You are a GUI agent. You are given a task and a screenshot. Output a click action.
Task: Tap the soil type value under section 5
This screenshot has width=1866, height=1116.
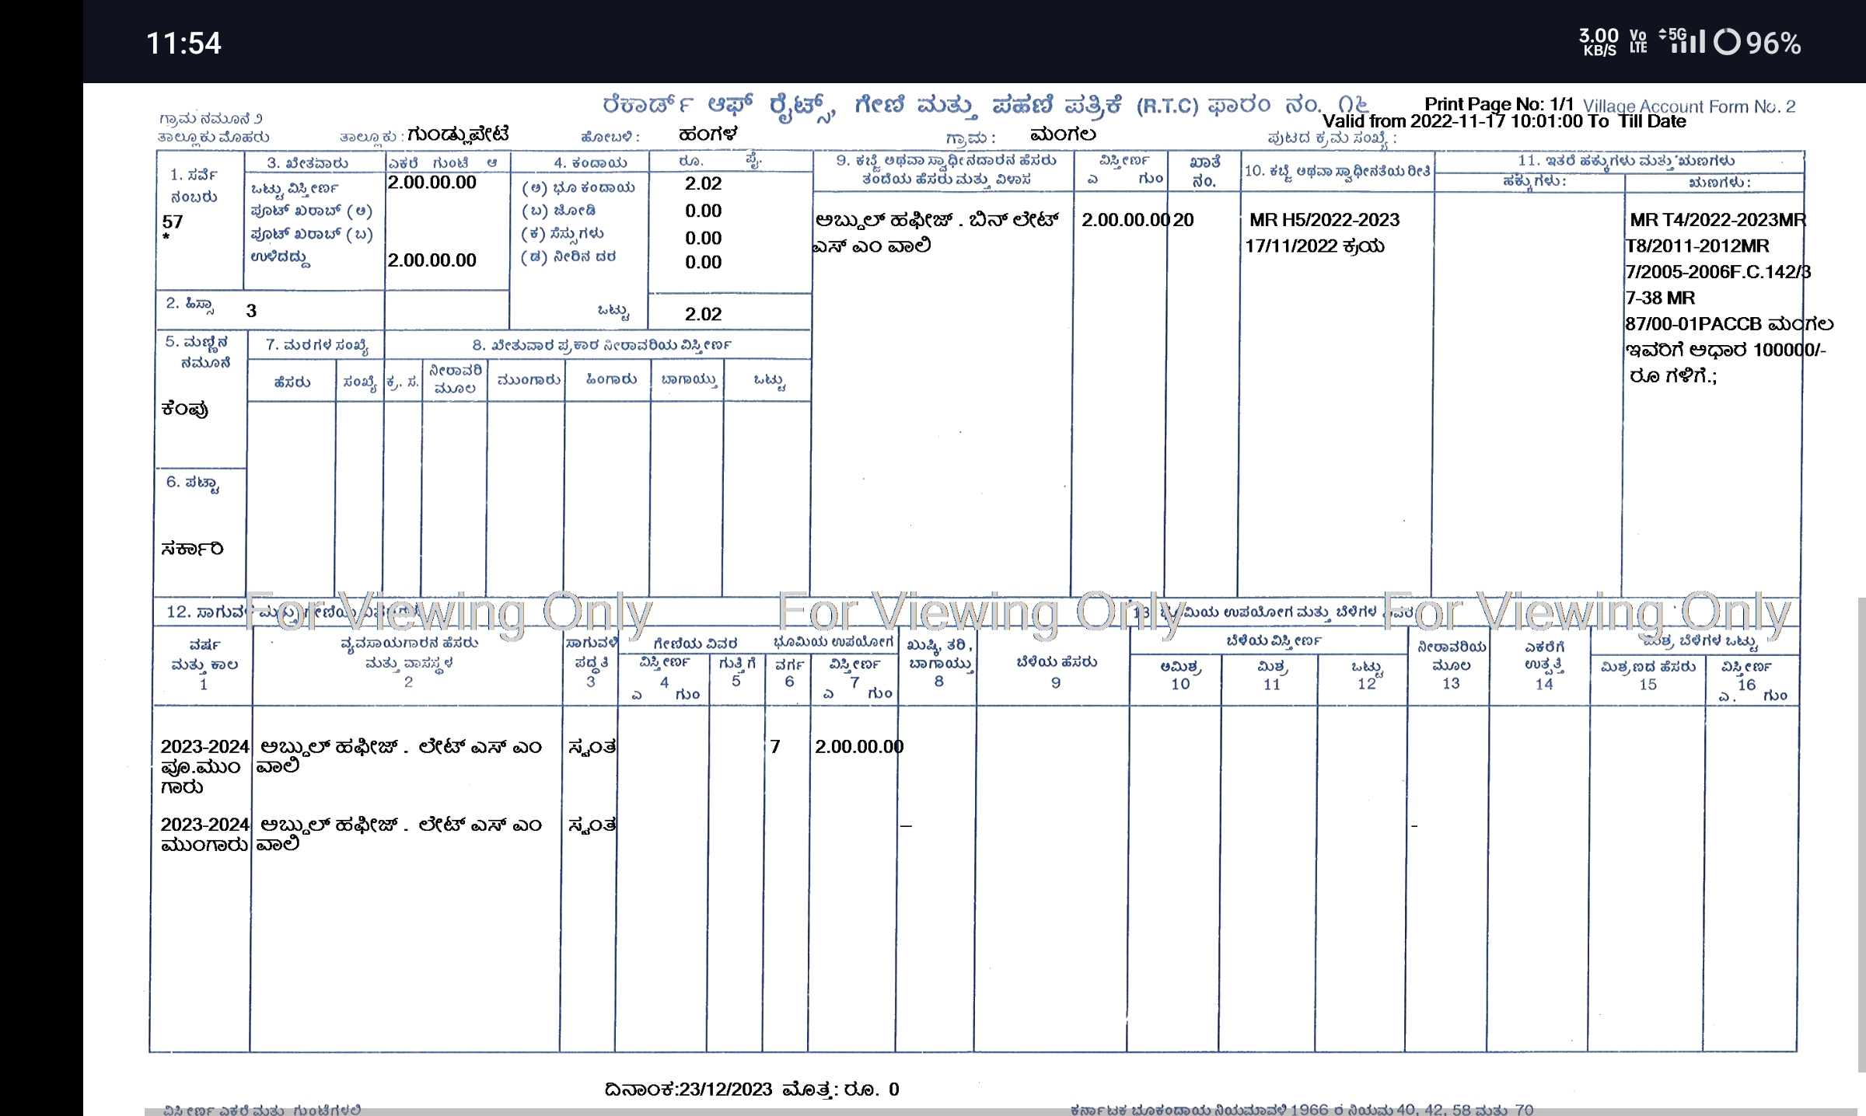tap(184, 410)
